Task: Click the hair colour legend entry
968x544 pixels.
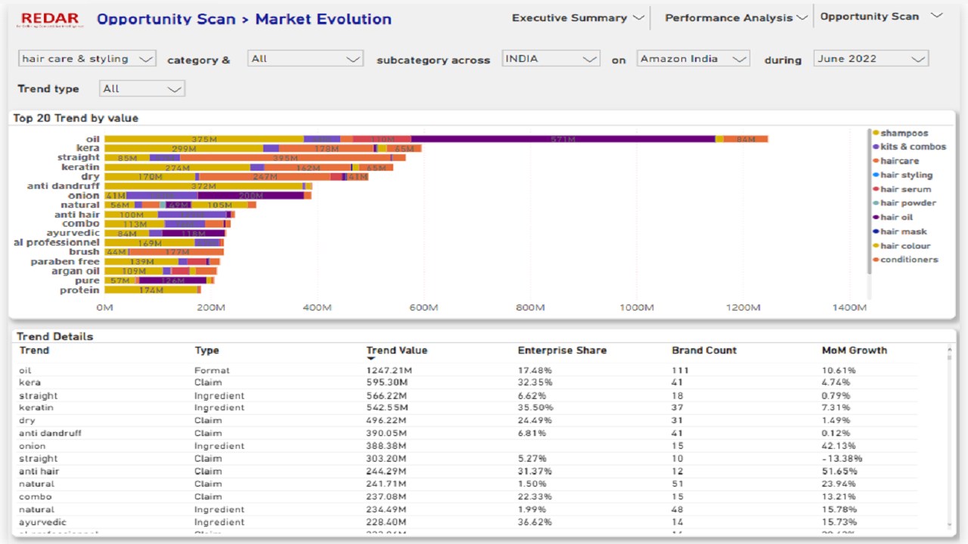Action: [904, 246]
